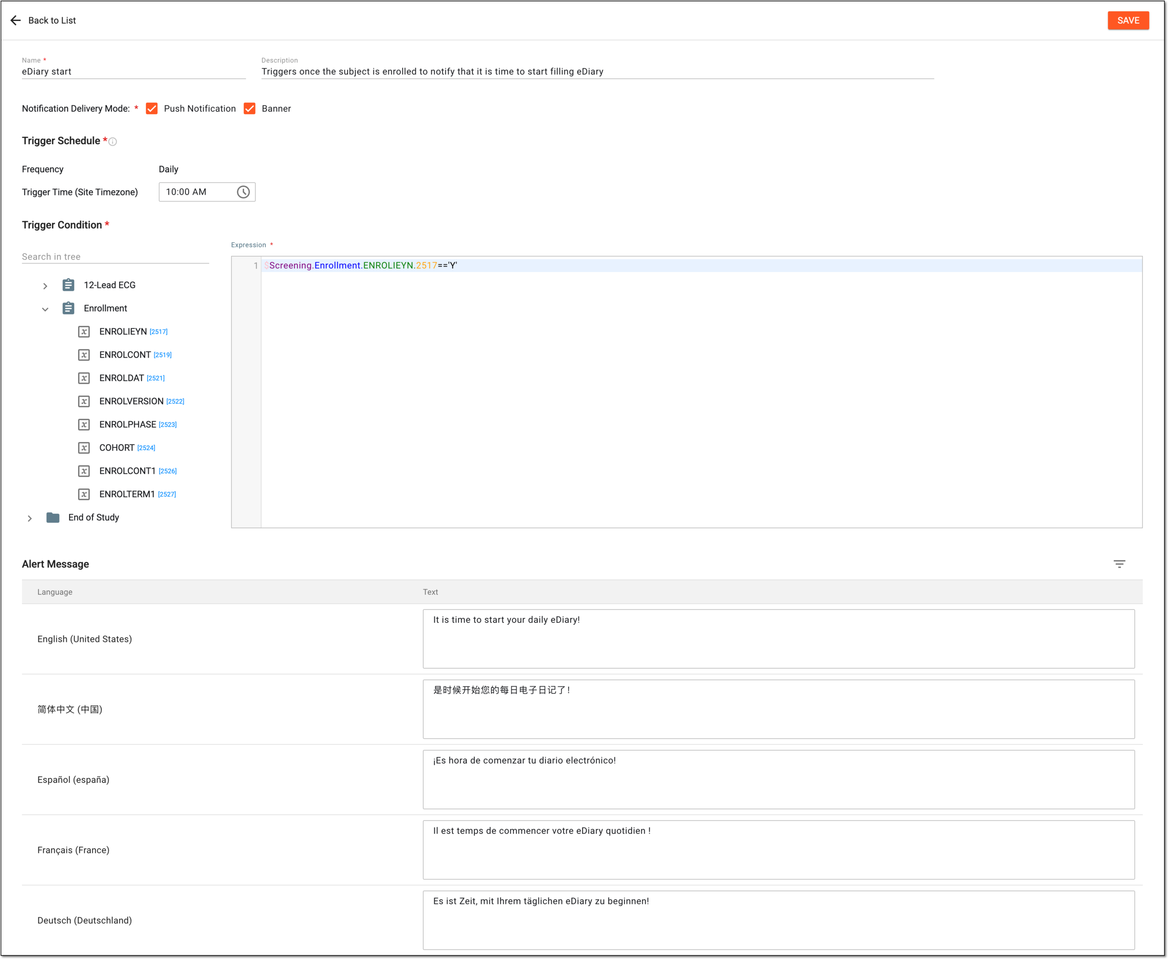Click the Name field with eDiary start
1168x959 pixels.
(134, 72)
